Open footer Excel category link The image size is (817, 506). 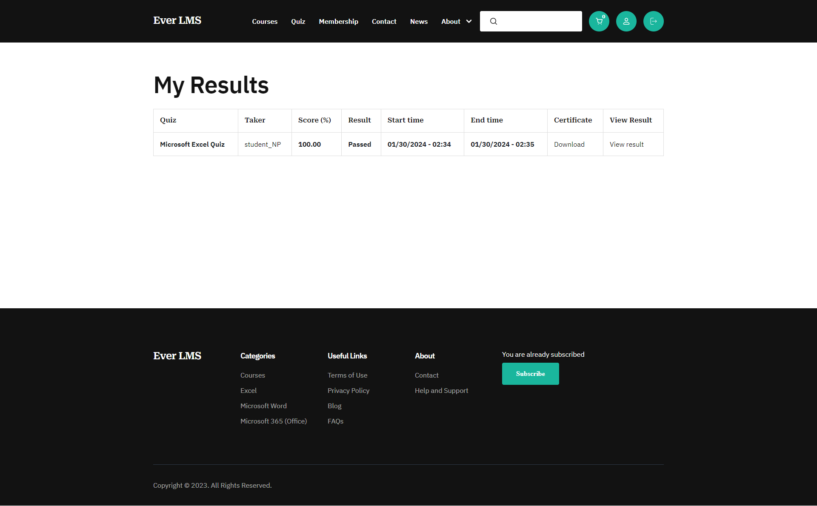click(248, 390)
